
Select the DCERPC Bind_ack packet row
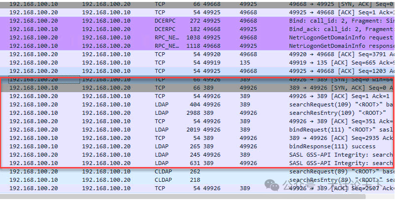point(198,29)
